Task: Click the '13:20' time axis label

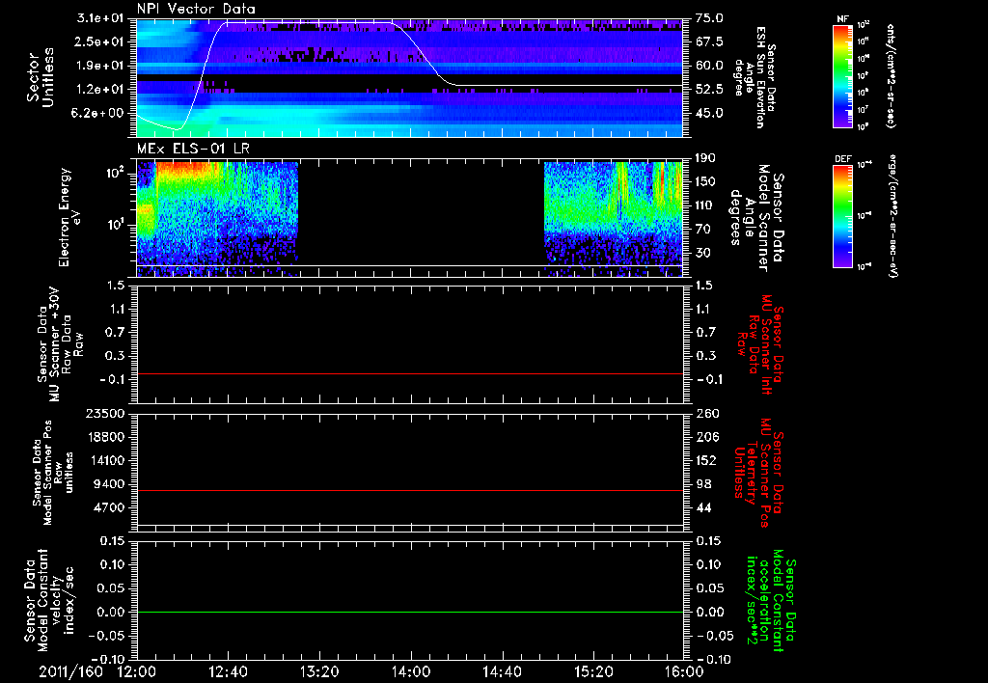Action: (319, 671)
